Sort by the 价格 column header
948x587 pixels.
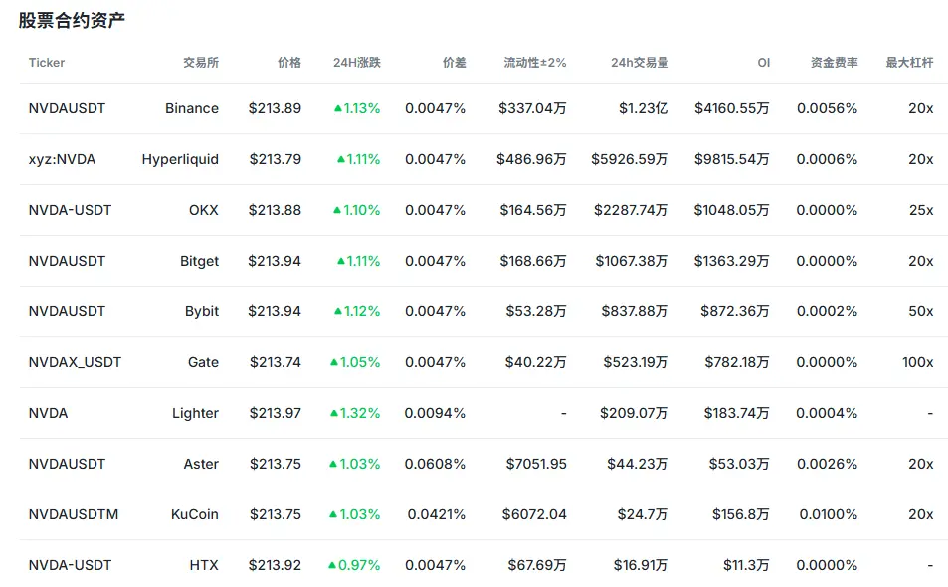tap(289, 63)
